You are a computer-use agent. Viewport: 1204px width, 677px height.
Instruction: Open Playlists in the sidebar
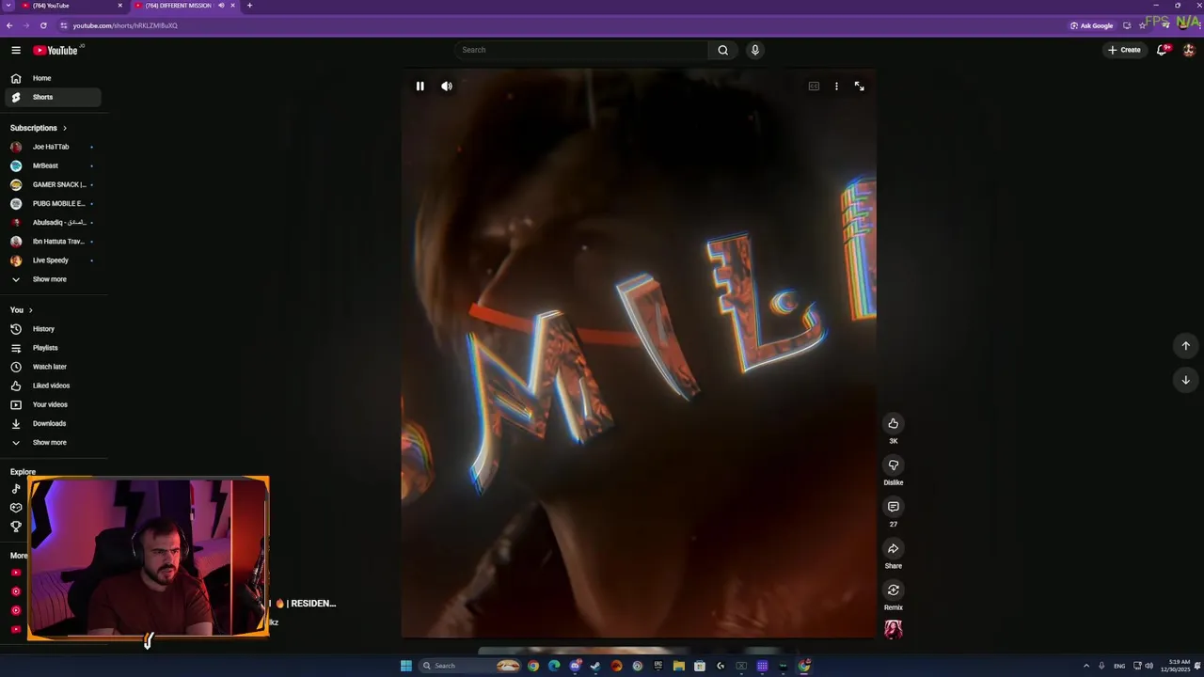coord(53,348)
